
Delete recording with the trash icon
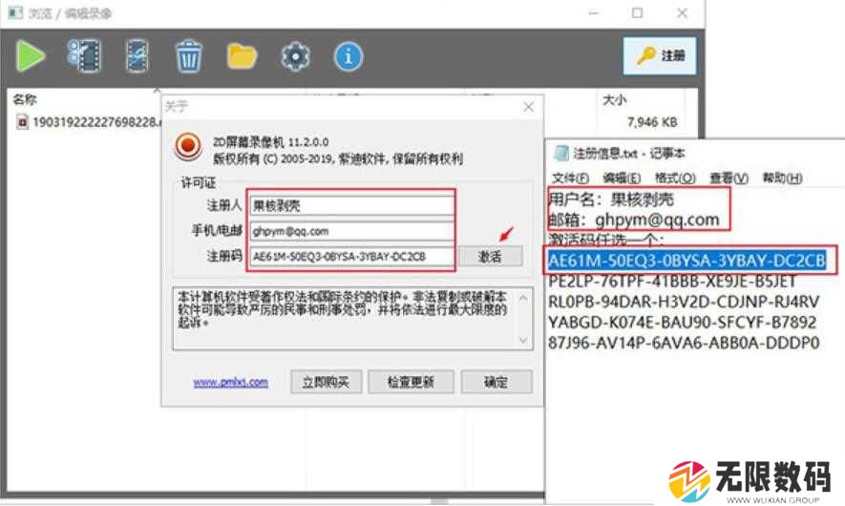click(189, 56)
